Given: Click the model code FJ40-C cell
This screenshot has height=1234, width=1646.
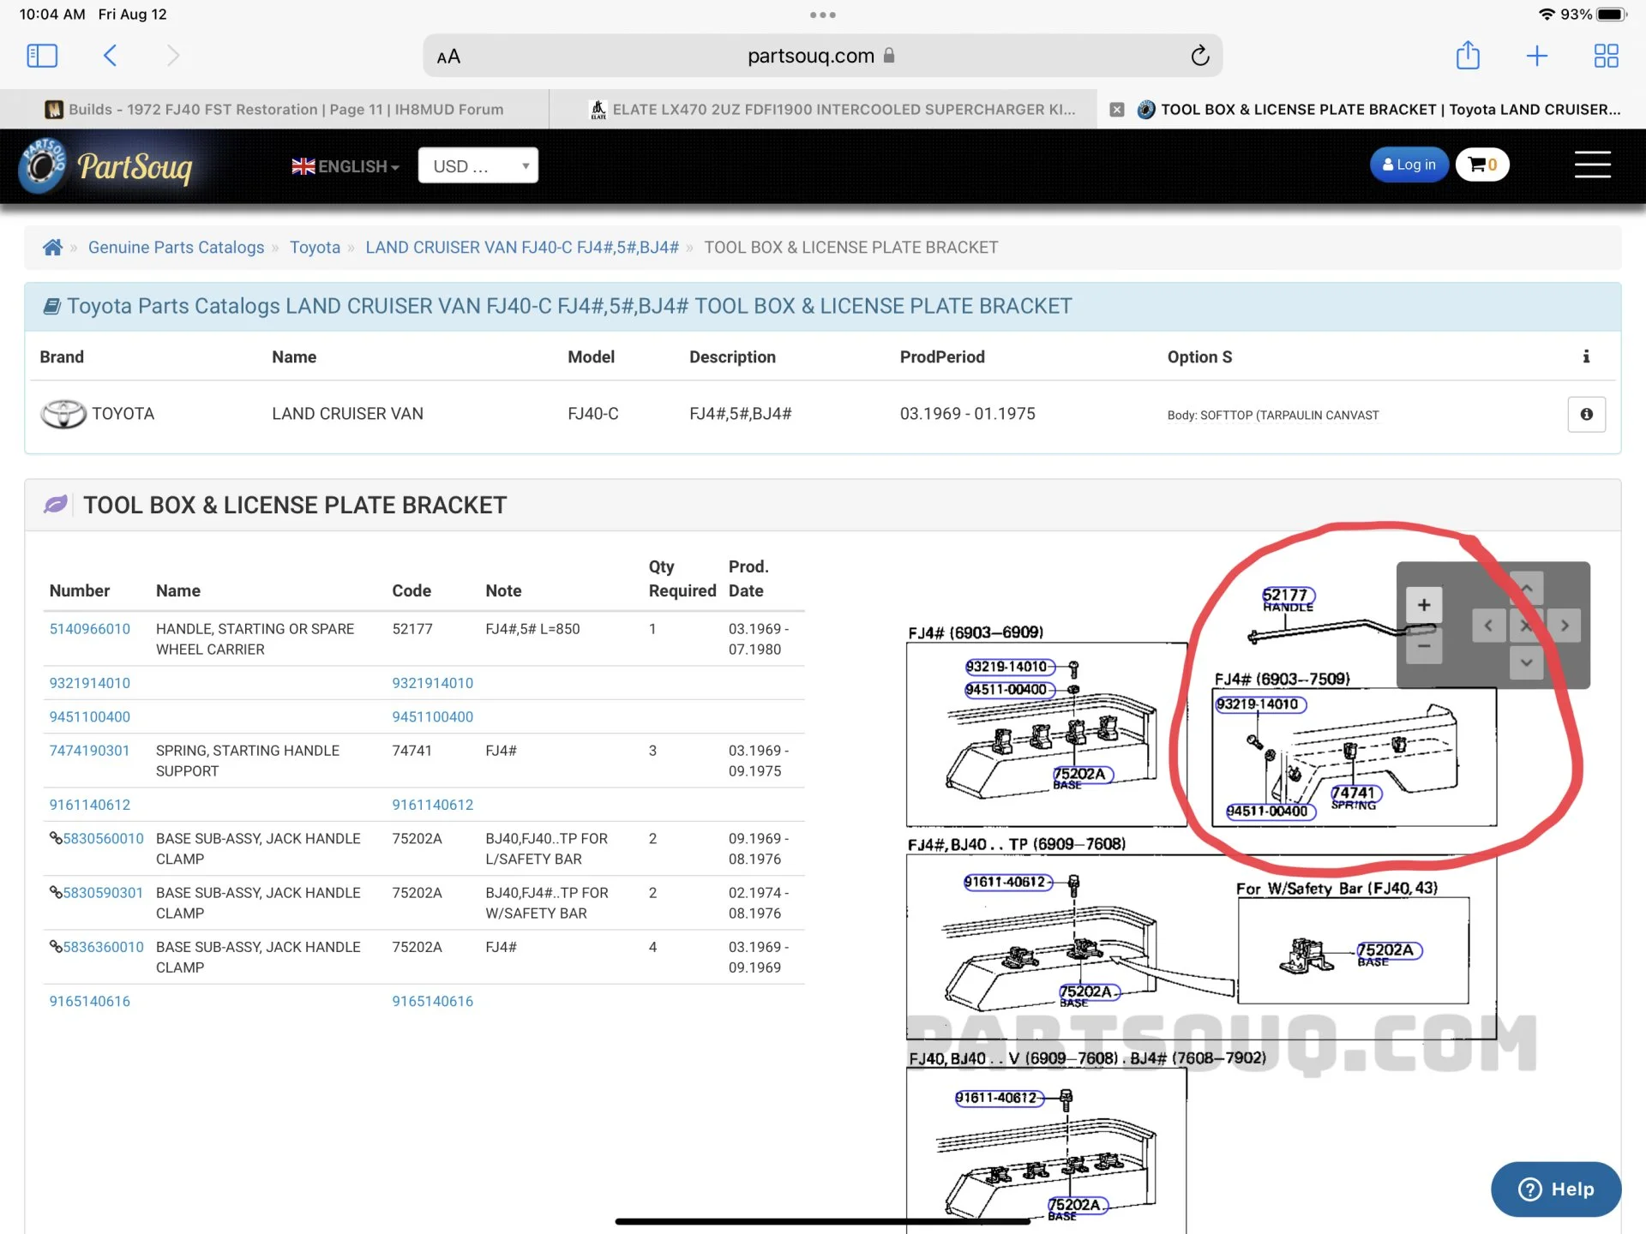Looking at the screenshot, I should click(x=593, y=414).
